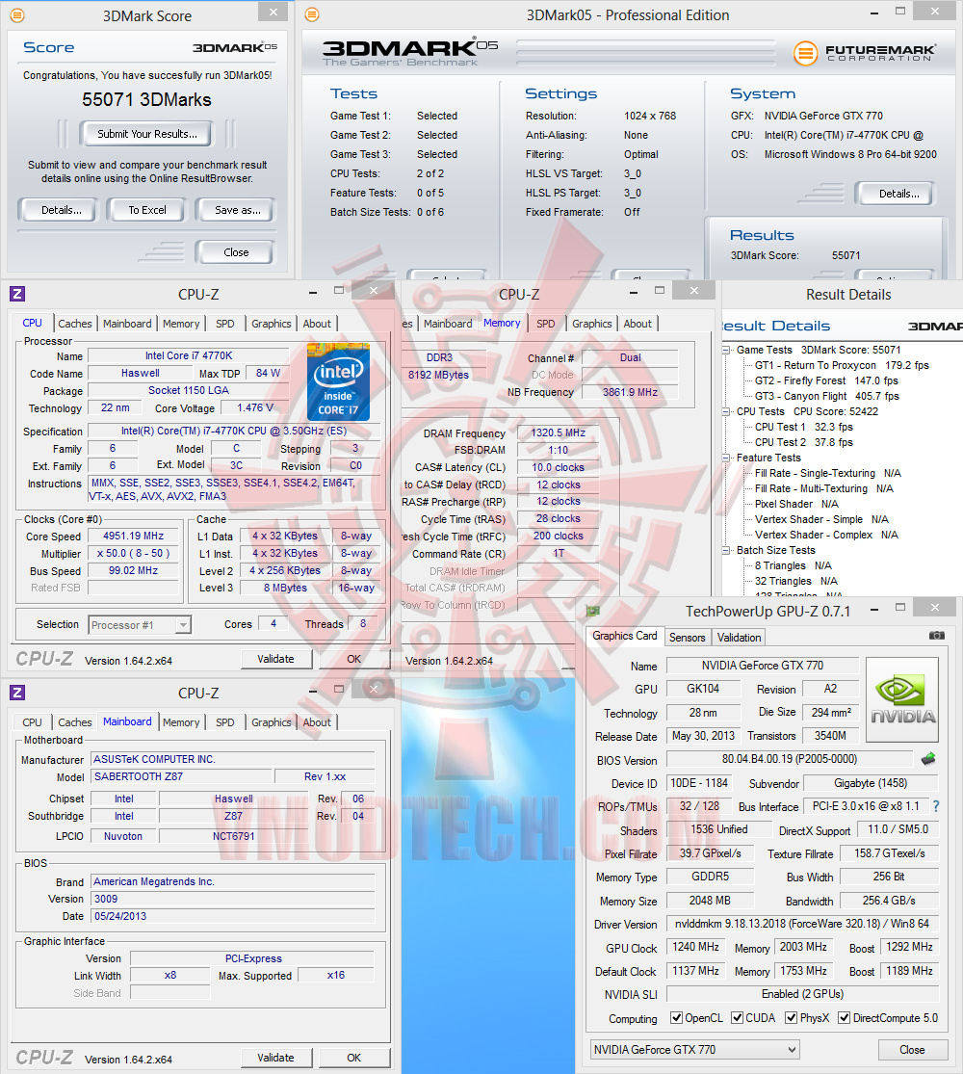Select the GT3 - Canyon Flight result row
This screenshot has width=963, height=1074.
click(826, 397)
